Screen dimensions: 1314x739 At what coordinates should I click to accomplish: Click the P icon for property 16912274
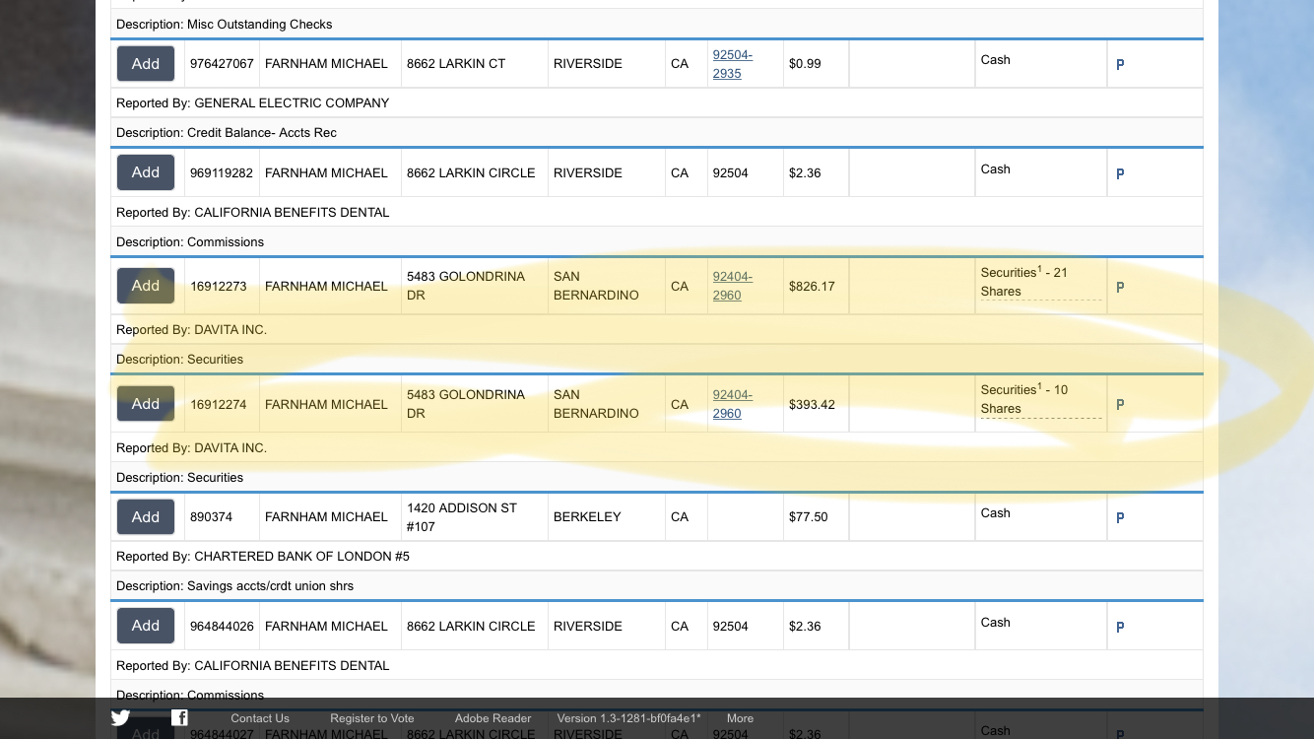click(x=1120, y=404)
